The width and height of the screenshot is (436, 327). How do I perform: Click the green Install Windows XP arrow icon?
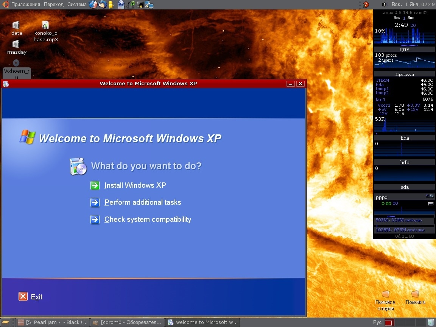tap(95, 185)
